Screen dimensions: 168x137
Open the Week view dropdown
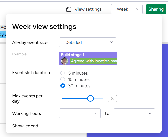[x=126, y=9]
